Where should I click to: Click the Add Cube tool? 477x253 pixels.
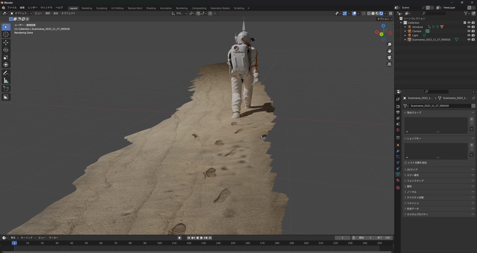(6, 89)
